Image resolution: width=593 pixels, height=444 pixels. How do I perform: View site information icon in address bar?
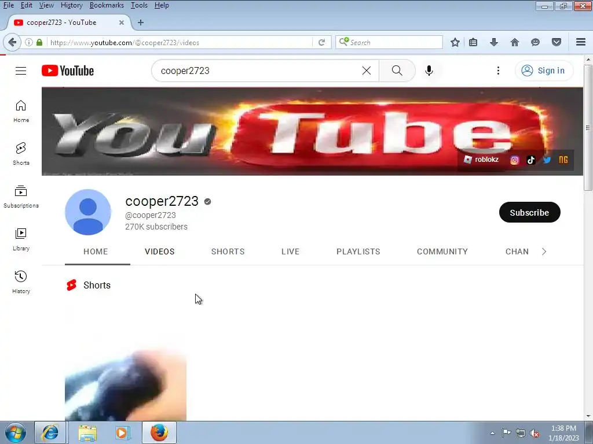pos(29,42)
